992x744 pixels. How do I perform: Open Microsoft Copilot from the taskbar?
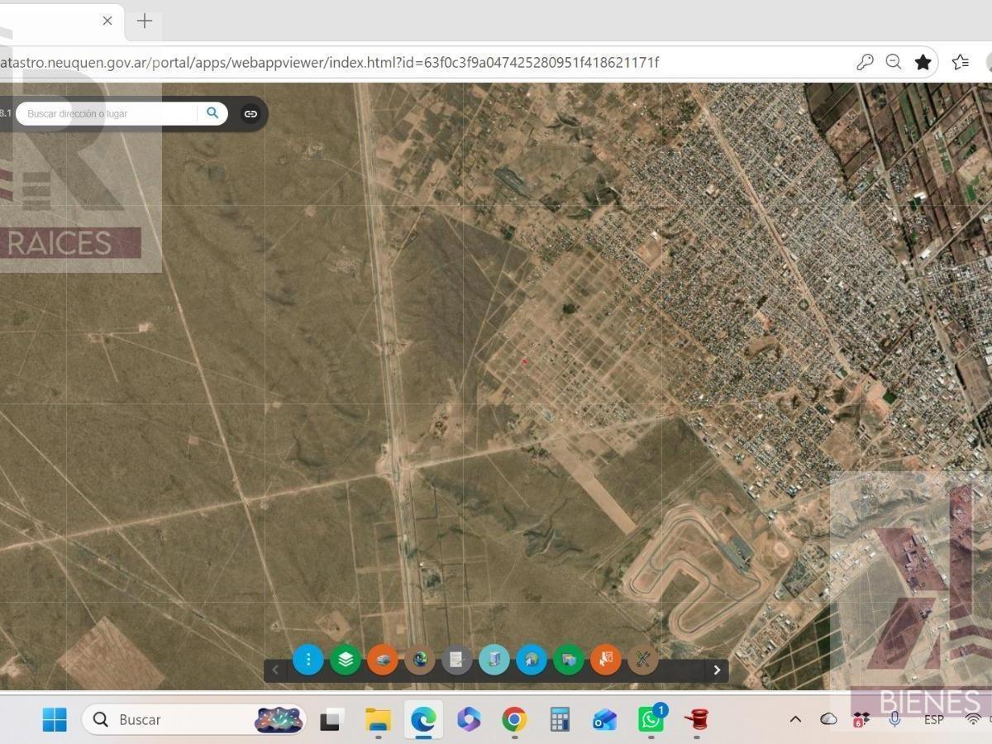click(469, 719)
